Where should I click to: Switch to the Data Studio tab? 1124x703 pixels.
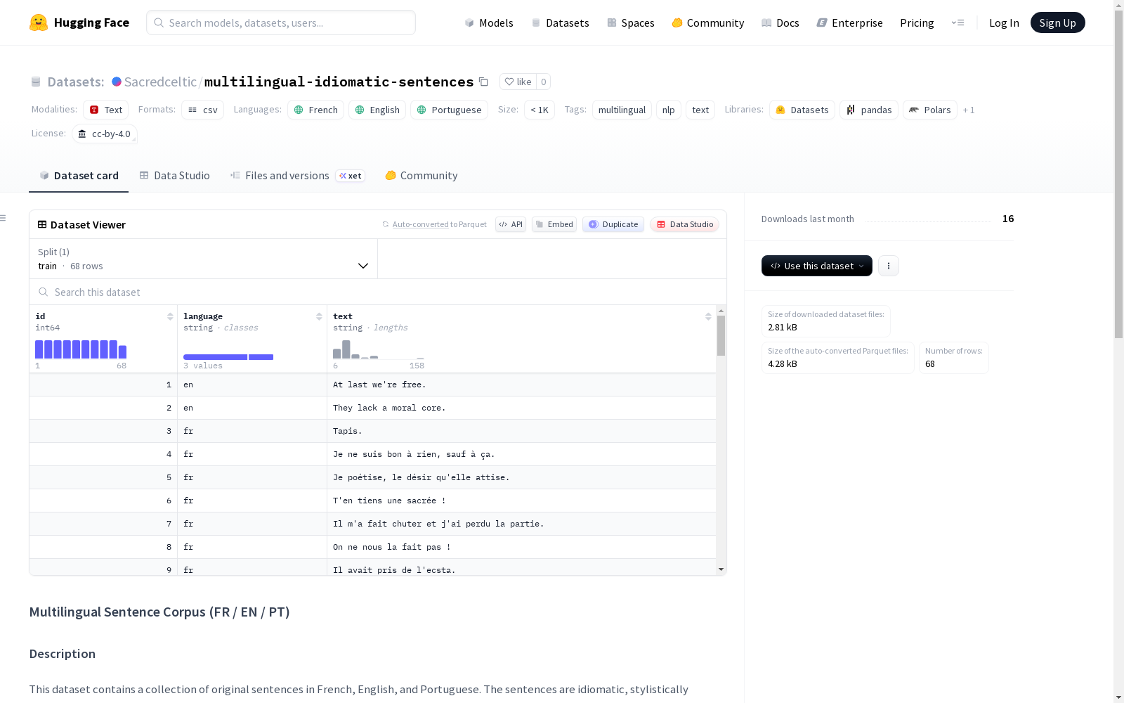tap(175, 176)
